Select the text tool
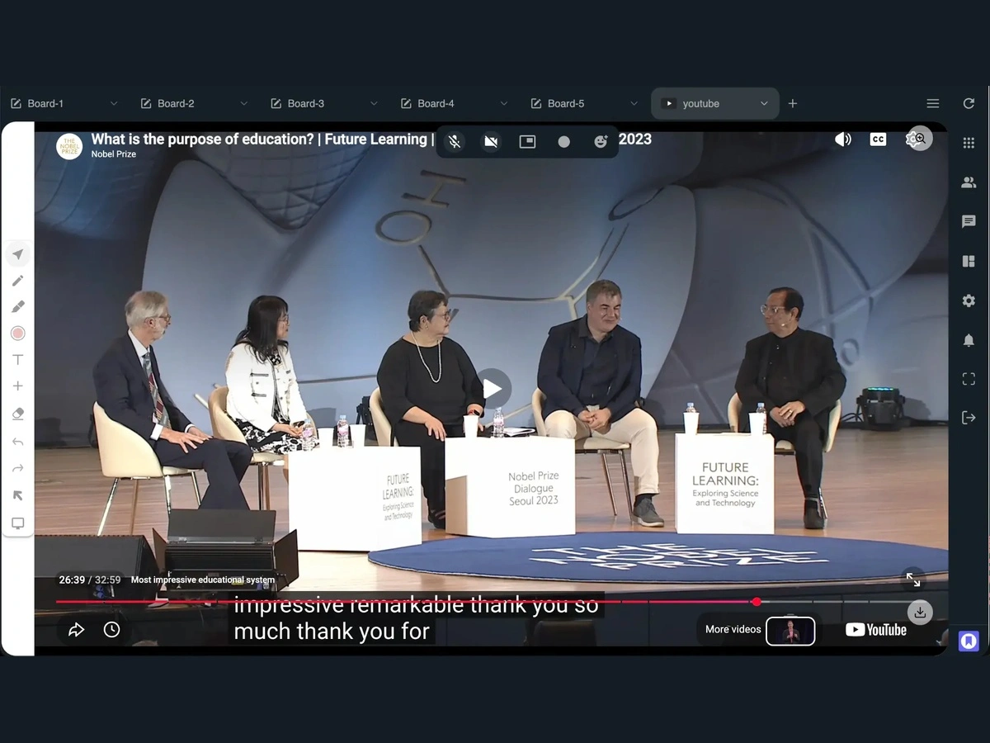990x743 pixels. pyautogui.click(x=17, y=359)
